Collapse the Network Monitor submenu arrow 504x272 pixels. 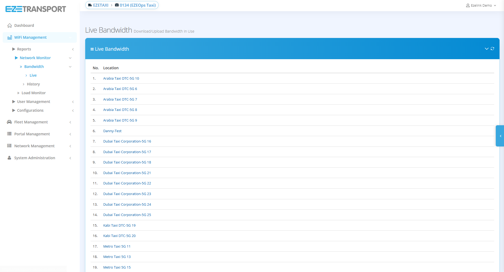click(x=70, y=58)
